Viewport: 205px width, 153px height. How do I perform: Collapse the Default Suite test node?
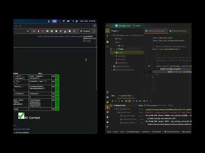pyautogui.click(x=112, y=105)
